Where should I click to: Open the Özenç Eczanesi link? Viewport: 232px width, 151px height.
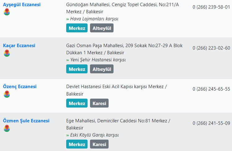(20, 87)
